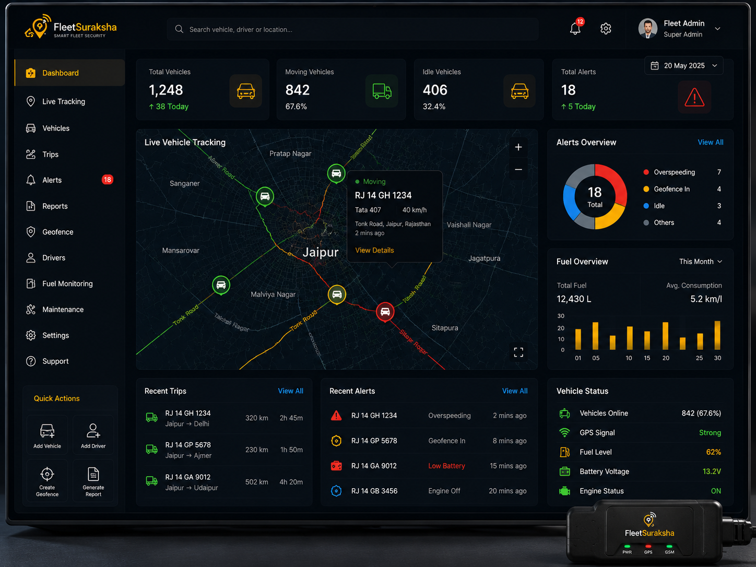Click the Create Geofence quick action
The image size is (756, 567).
click(x=47, y=481)
